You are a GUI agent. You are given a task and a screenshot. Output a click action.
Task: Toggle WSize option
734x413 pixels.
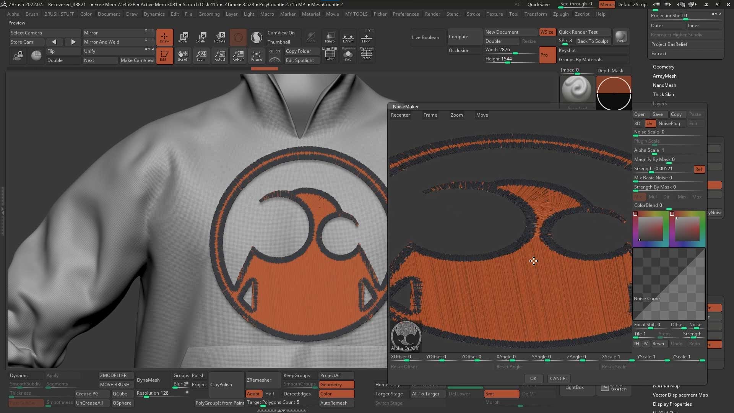[547, 32]
